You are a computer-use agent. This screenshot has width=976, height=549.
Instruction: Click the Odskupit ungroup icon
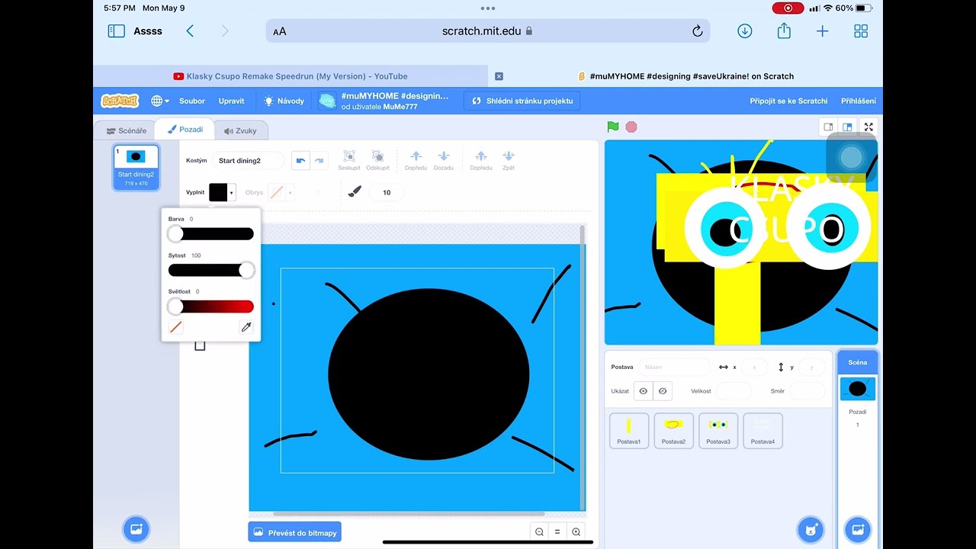[377, 160]
